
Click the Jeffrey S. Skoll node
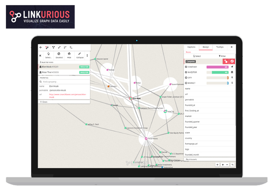tap(86, 125)
